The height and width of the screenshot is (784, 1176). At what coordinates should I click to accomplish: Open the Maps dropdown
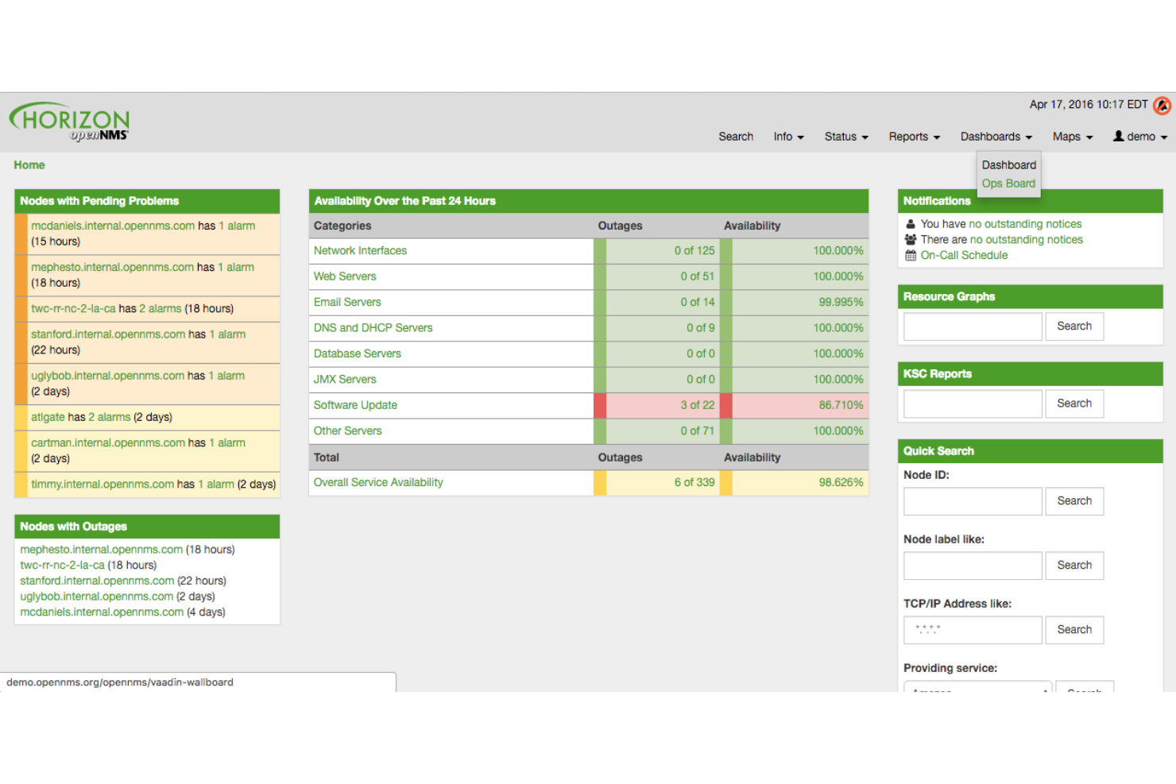point(1072,137)
